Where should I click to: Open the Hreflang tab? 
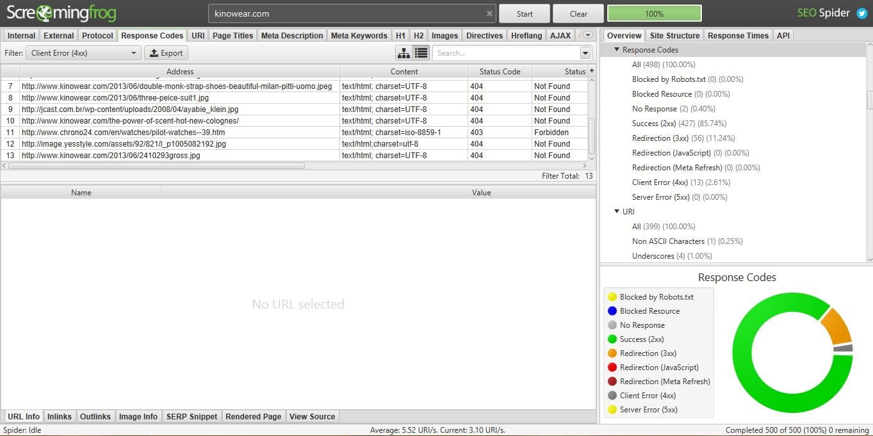[526, 36]
